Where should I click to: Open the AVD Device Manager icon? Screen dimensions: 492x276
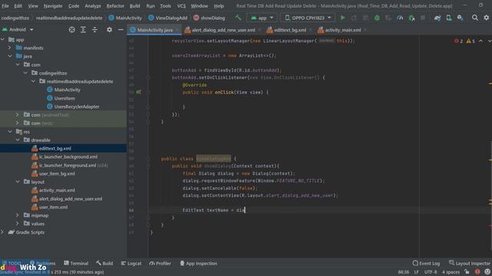click(x=449, y=18)
